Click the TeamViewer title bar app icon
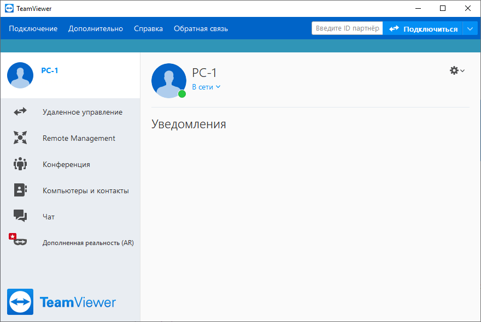Image resolution: width=481 pixels, height=322 pixels. coord(9,8)
